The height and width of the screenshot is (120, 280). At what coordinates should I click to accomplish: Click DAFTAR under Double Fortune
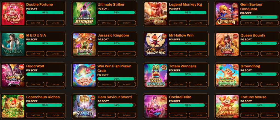35,23
